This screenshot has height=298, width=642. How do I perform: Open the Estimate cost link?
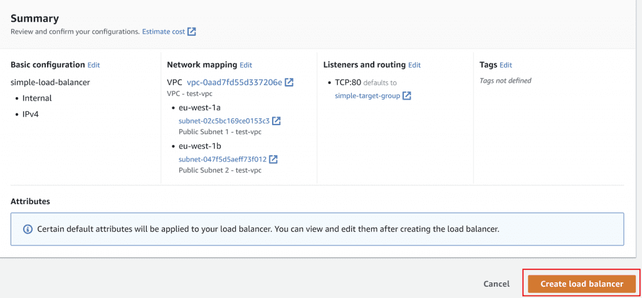[163, 31]
